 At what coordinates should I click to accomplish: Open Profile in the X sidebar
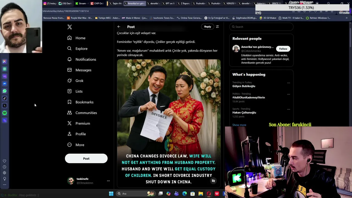click(76, 134)
